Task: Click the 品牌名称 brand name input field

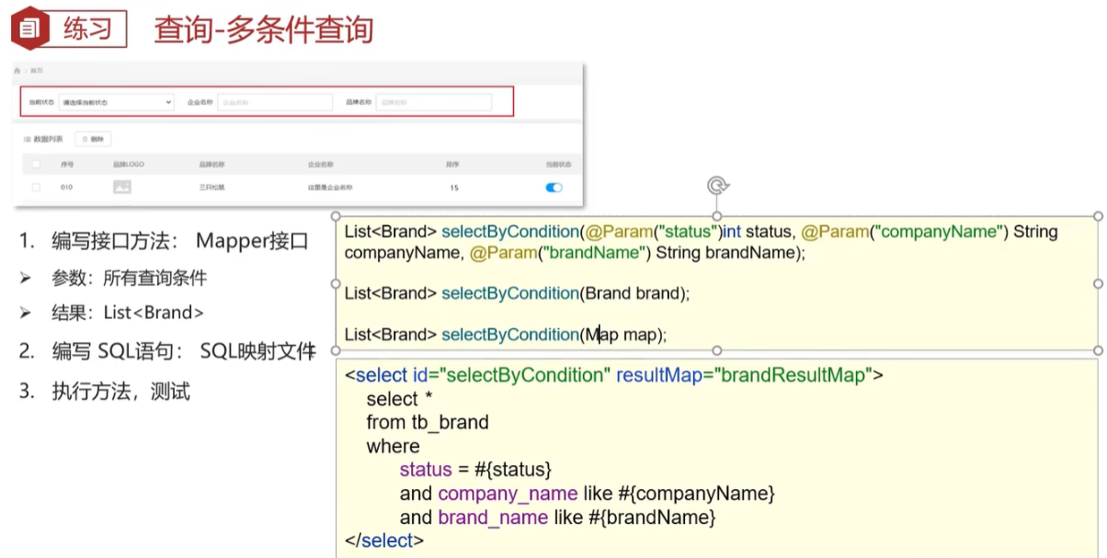Action: tap(433, 102)
